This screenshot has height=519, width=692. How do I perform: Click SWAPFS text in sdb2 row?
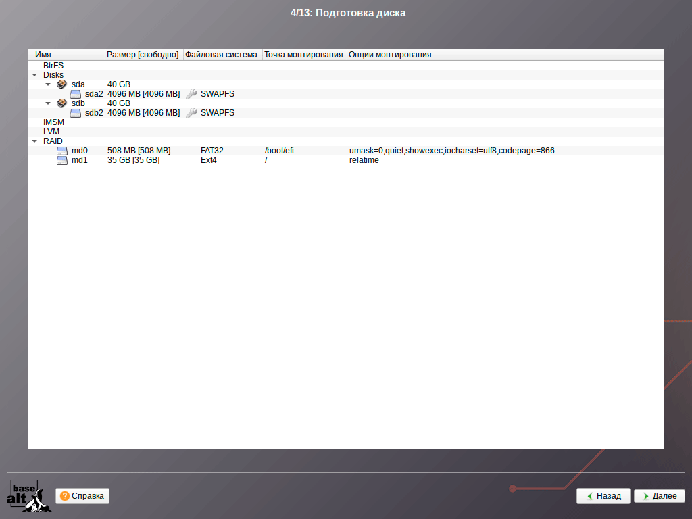218,113
